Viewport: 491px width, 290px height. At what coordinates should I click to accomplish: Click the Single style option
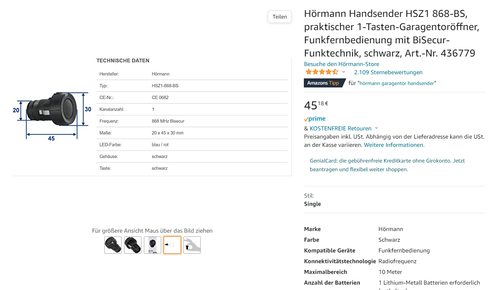[x=312, y=204]
